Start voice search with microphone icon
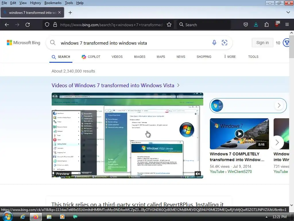The image size is (294, 221). click(x=214, y=43)
